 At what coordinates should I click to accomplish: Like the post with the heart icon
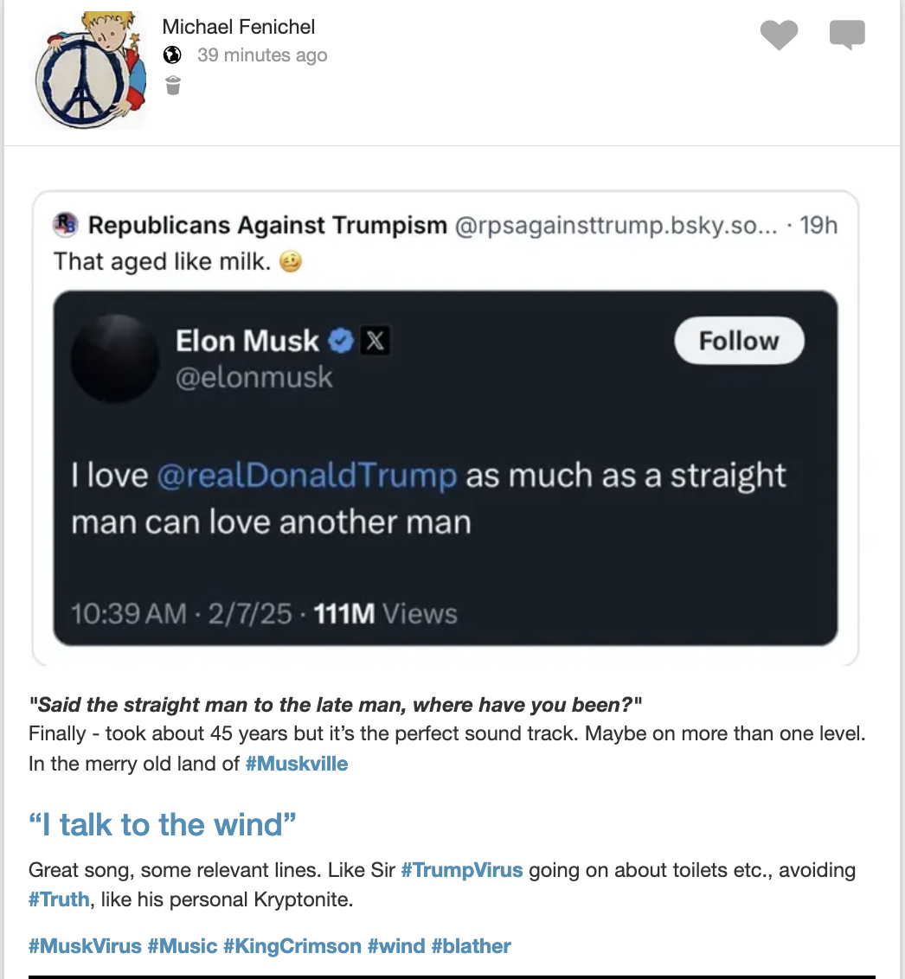[x=779, y=35]
